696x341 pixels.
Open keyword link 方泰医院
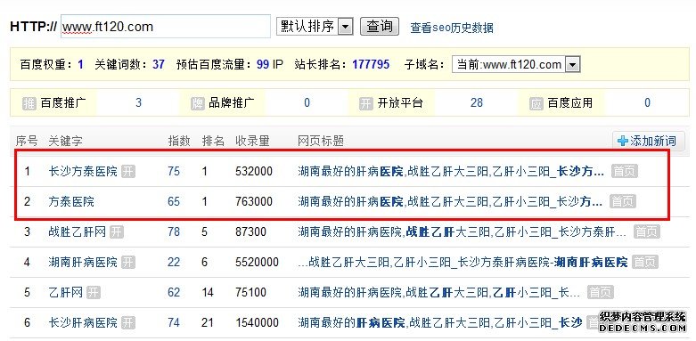pos(71,202)
